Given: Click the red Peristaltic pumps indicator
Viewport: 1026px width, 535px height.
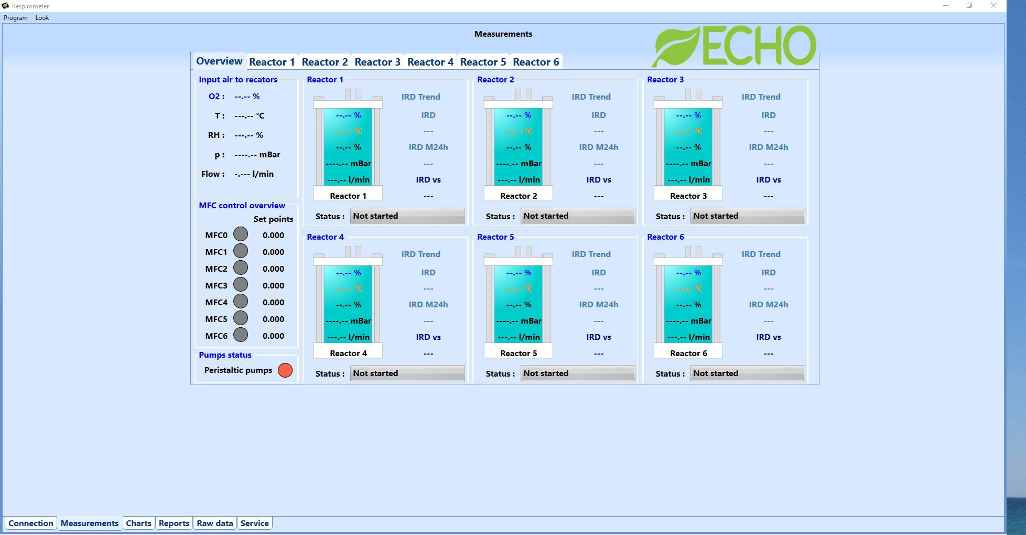Looking at the screenshot, I should [x=285, y=370].
